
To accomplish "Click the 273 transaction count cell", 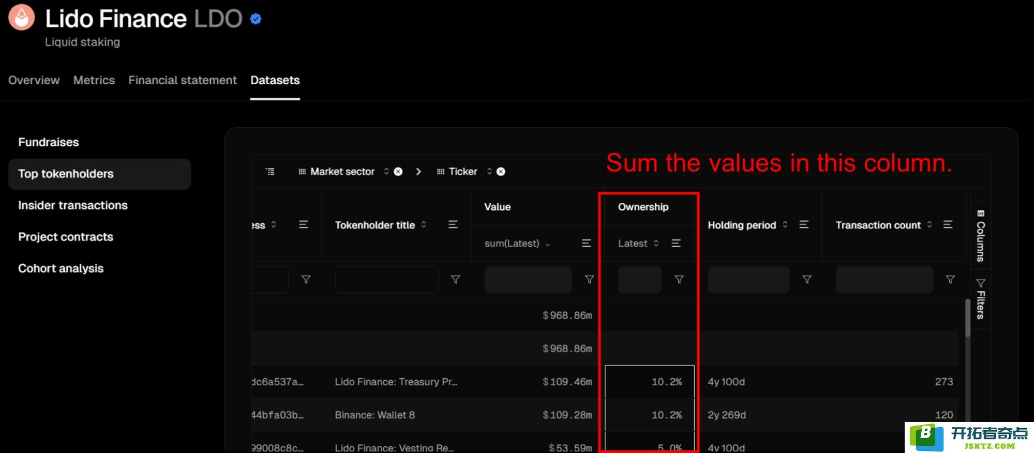I will tap(944, 382).
